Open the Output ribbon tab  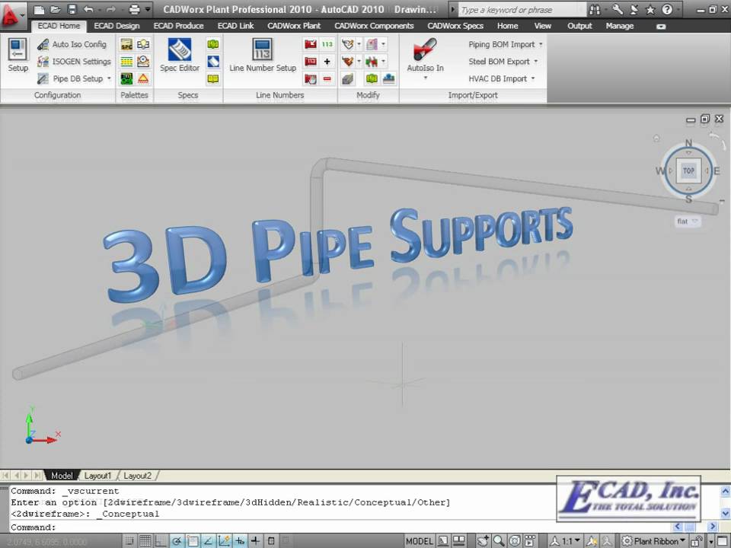(579, 26)
